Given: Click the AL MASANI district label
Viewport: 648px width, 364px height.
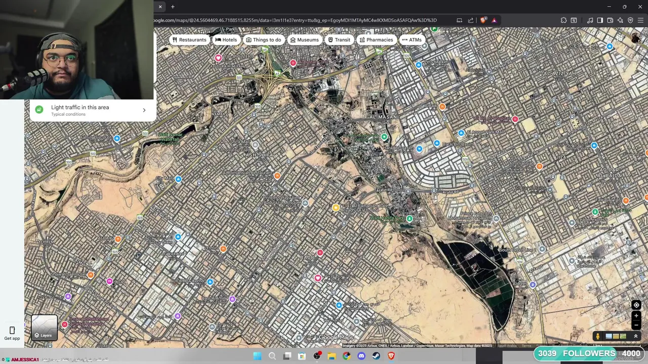Looking at the screenshot, I should [x=384, y=117].
